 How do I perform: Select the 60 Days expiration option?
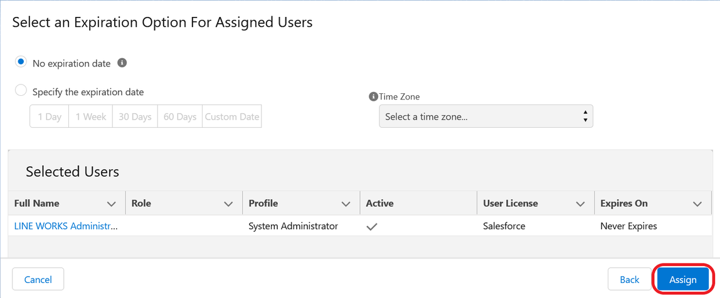pyautogui.click(x=180, y=117)
